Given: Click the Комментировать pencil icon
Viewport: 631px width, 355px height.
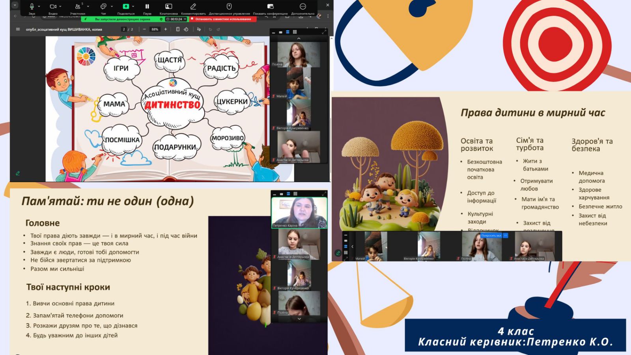Looking at the screenshot, I should (x=193, y=6).
